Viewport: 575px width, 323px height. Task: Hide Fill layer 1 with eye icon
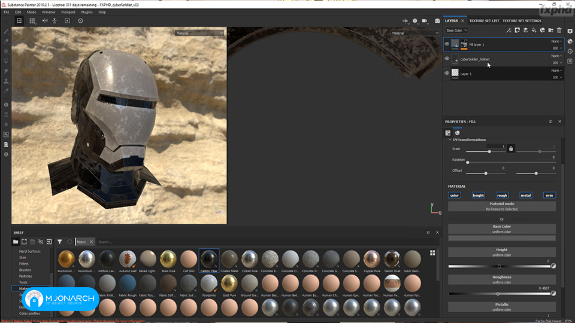447,44
